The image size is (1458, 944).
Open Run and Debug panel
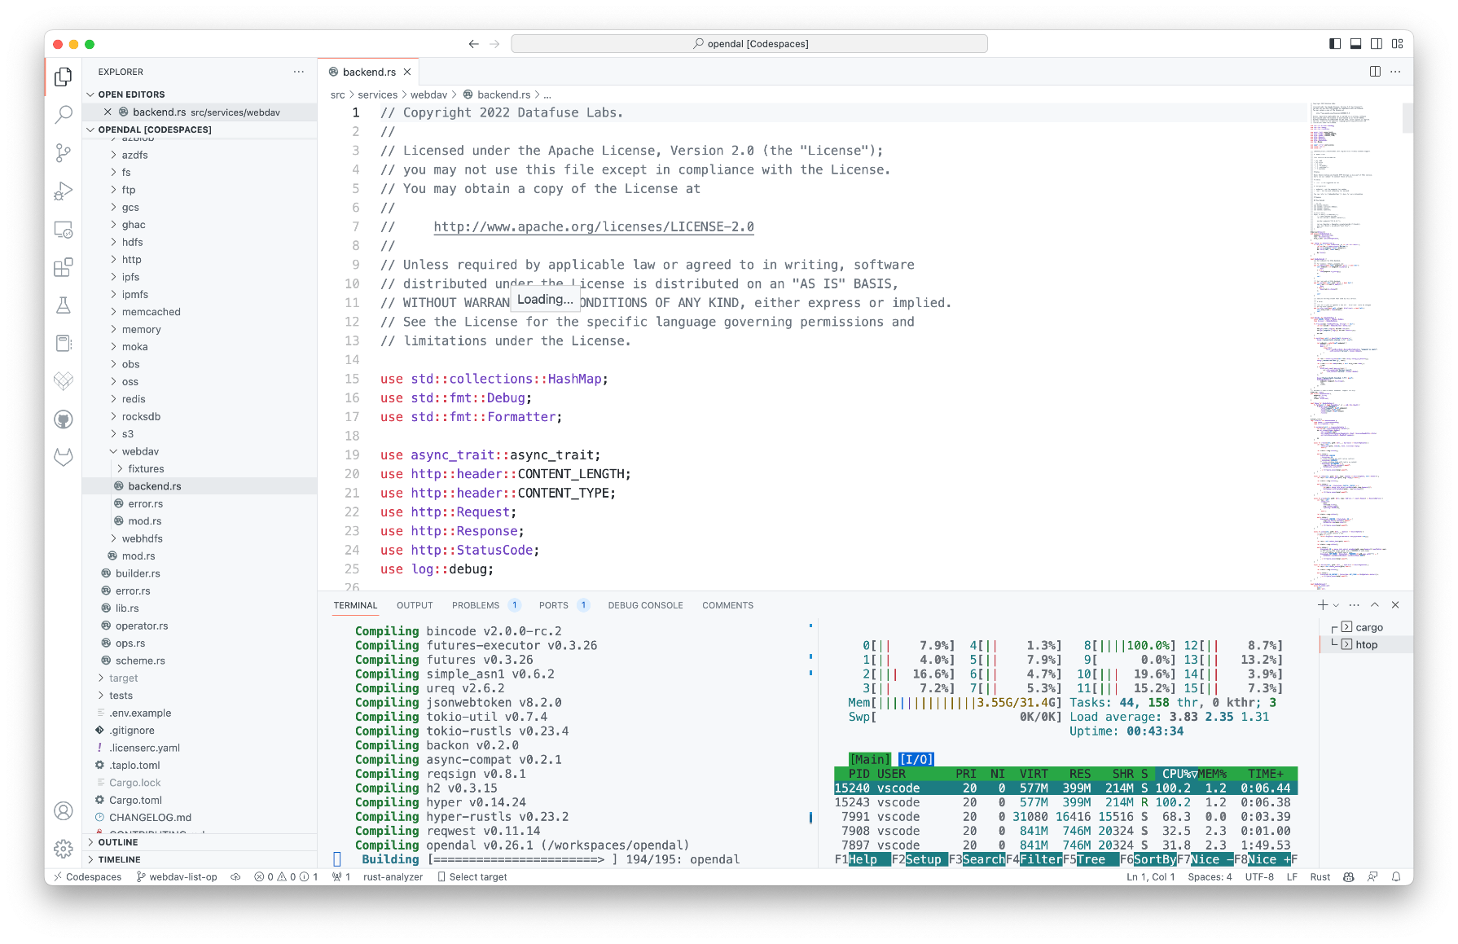tap(64, 191)
